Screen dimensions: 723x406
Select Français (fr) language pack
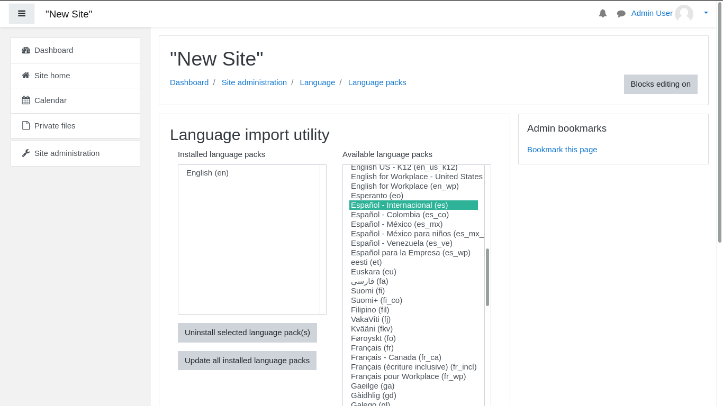point(413,348)
